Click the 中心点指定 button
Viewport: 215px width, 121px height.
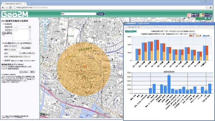point(26,48)
